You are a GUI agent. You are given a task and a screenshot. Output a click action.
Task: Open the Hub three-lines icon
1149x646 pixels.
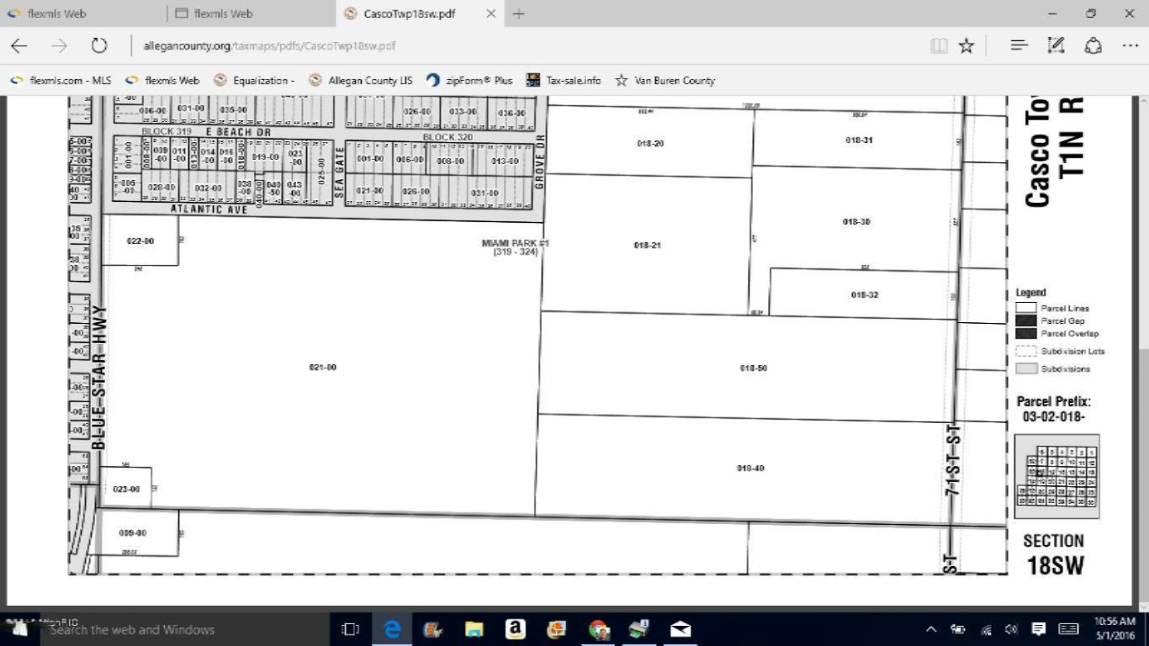[1019, 45]
